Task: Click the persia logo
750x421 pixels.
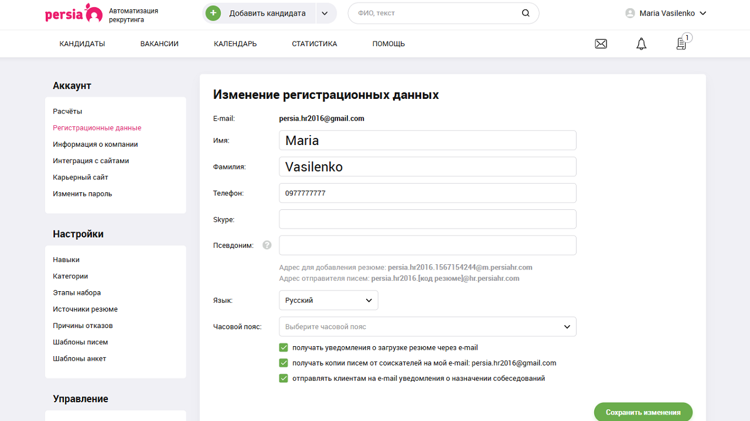Action: click(73, 13)
